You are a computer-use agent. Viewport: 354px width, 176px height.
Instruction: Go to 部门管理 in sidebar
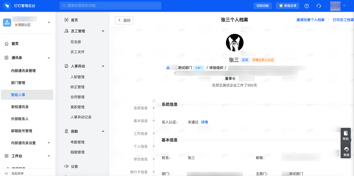click(x=18, y=83)
